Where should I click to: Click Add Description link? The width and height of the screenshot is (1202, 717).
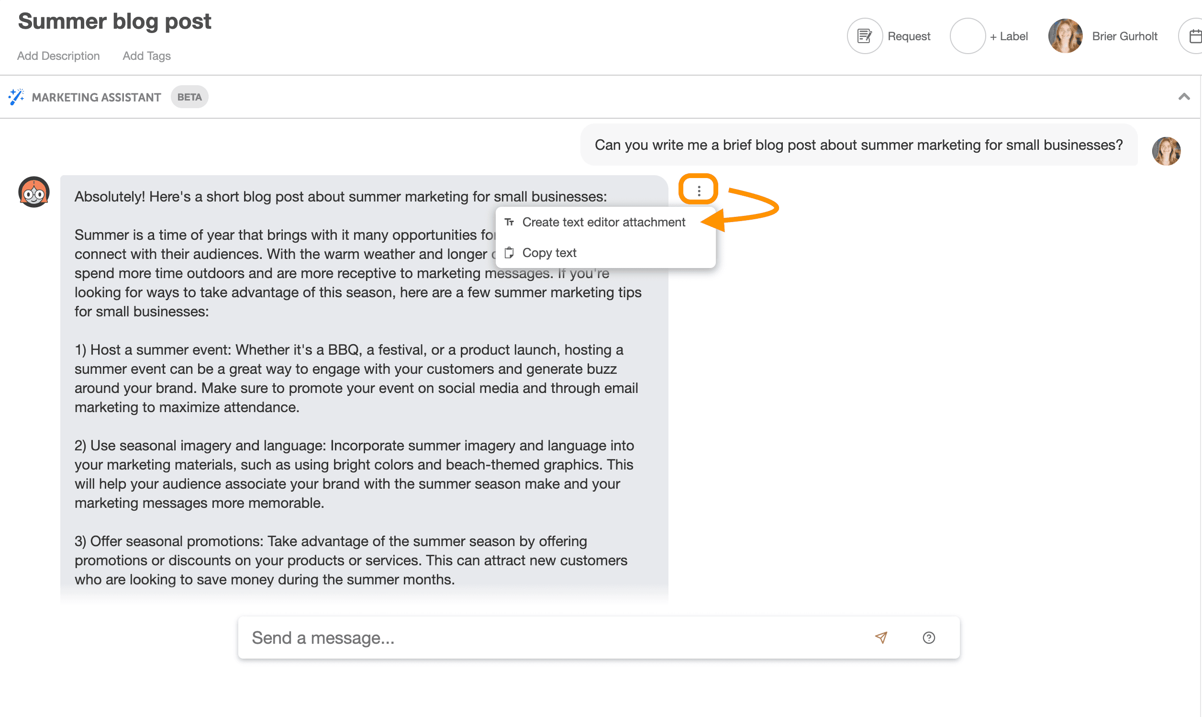pos(58,56)
